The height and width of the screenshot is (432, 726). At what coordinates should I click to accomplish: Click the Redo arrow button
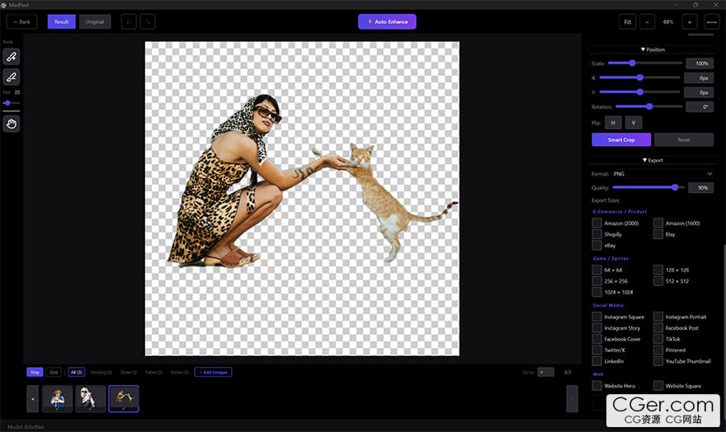147,21
